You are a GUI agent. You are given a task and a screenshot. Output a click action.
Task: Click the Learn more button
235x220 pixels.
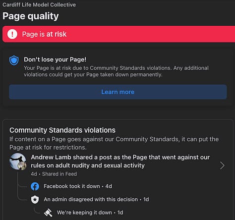point(118,92)
